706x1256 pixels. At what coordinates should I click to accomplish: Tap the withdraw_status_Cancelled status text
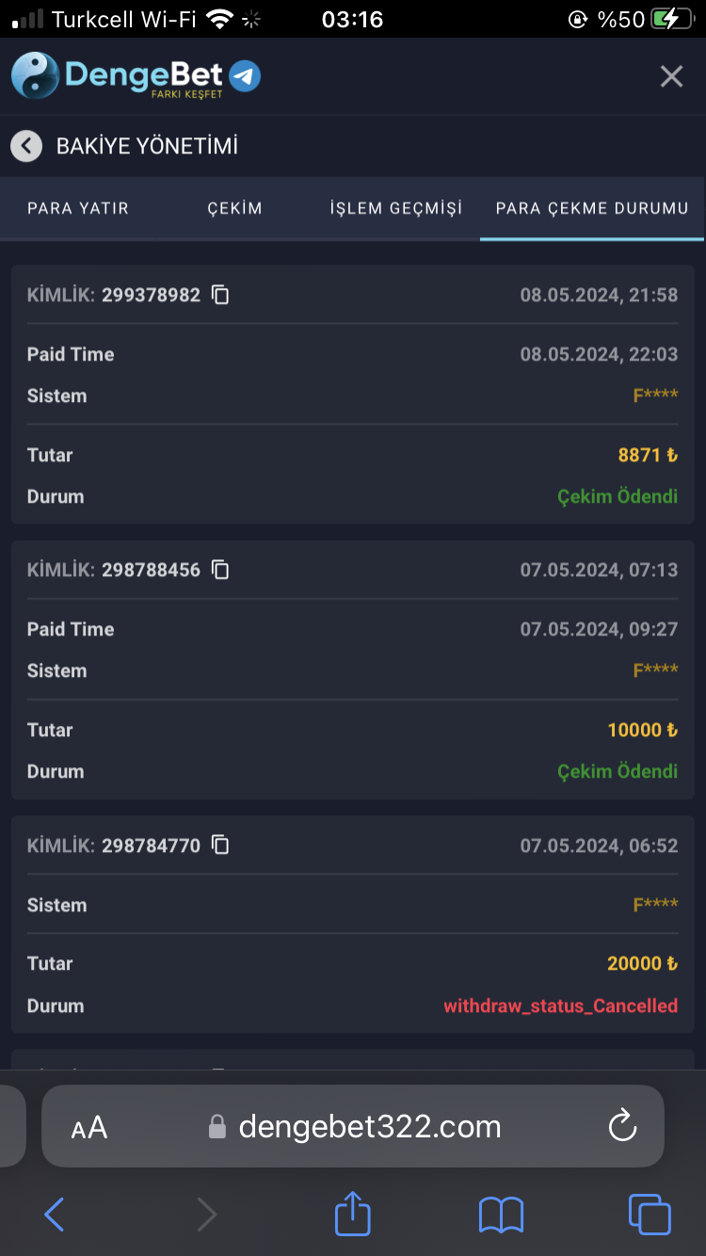pos(560,1006)
